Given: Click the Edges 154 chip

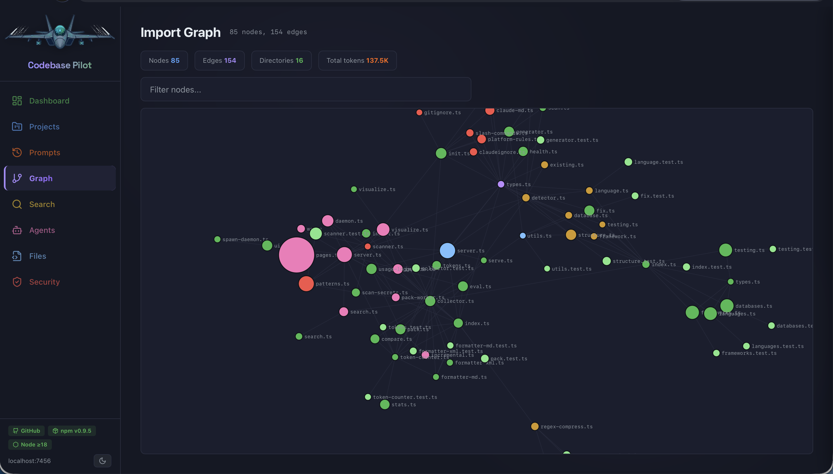Looking at the screenshot, I should tap(219, 60).
